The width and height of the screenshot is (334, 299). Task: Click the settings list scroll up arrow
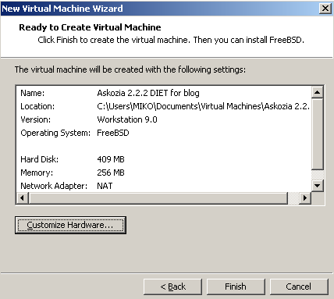318,92
